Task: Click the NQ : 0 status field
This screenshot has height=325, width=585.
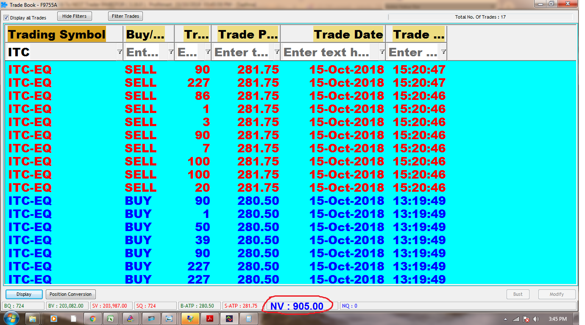Action: tap(458, 306)
